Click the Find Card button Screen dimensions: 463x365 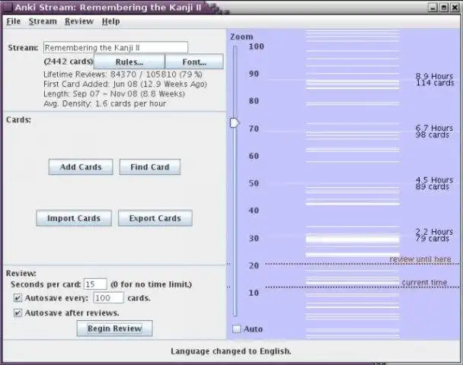(150, 167)
